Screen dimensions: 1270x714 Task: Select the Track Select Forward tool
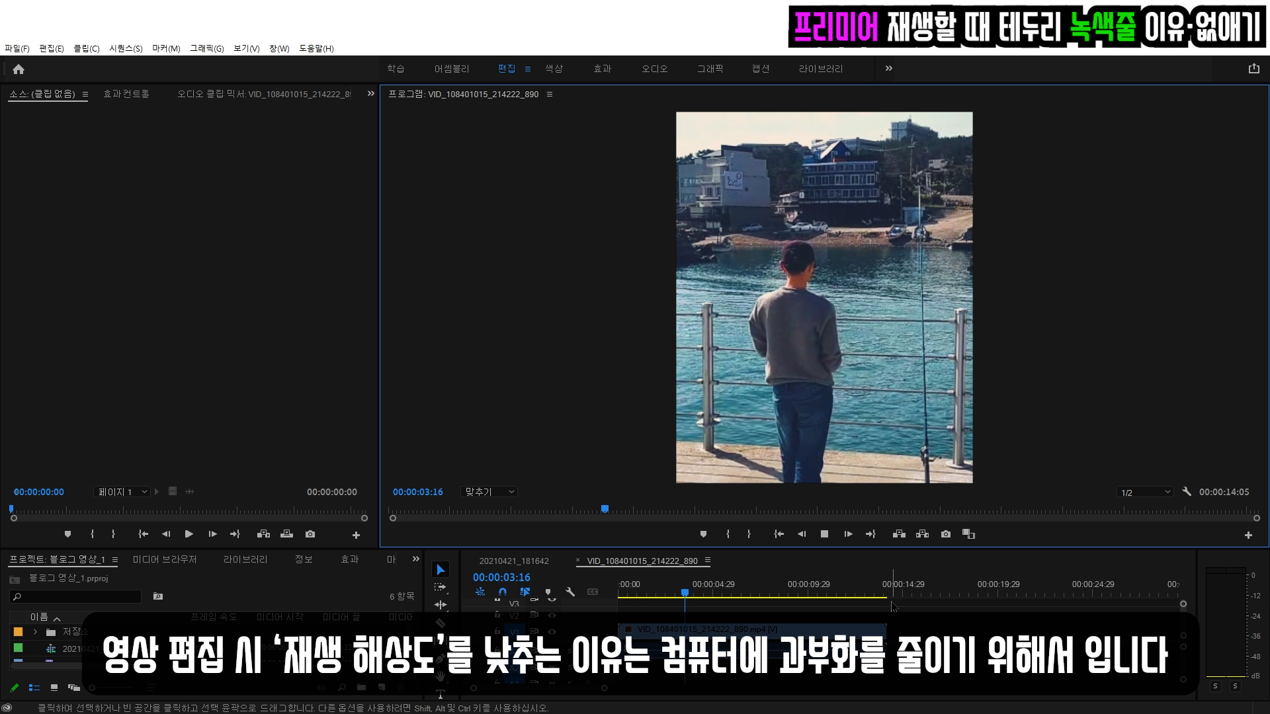click(441, 587)
